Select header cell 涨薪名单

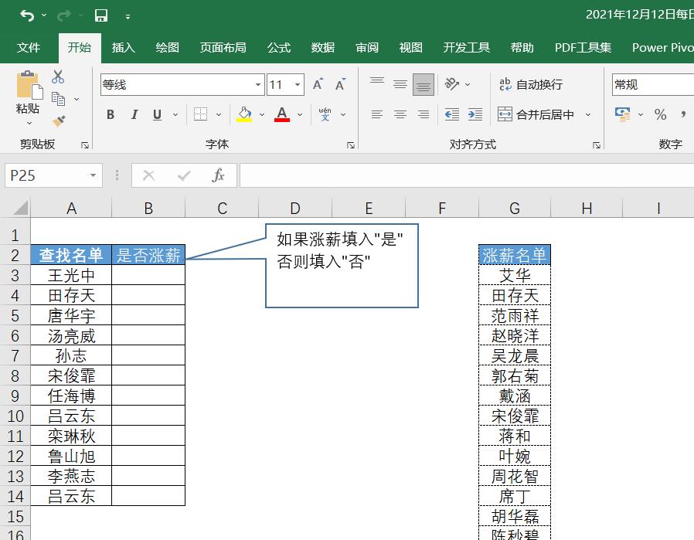(514, 255)
